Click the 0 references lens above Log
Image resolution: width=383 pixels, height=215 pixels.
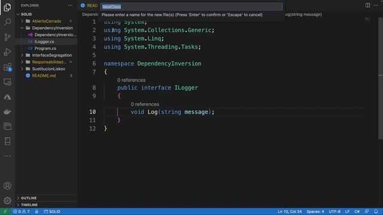click(145, 105)
